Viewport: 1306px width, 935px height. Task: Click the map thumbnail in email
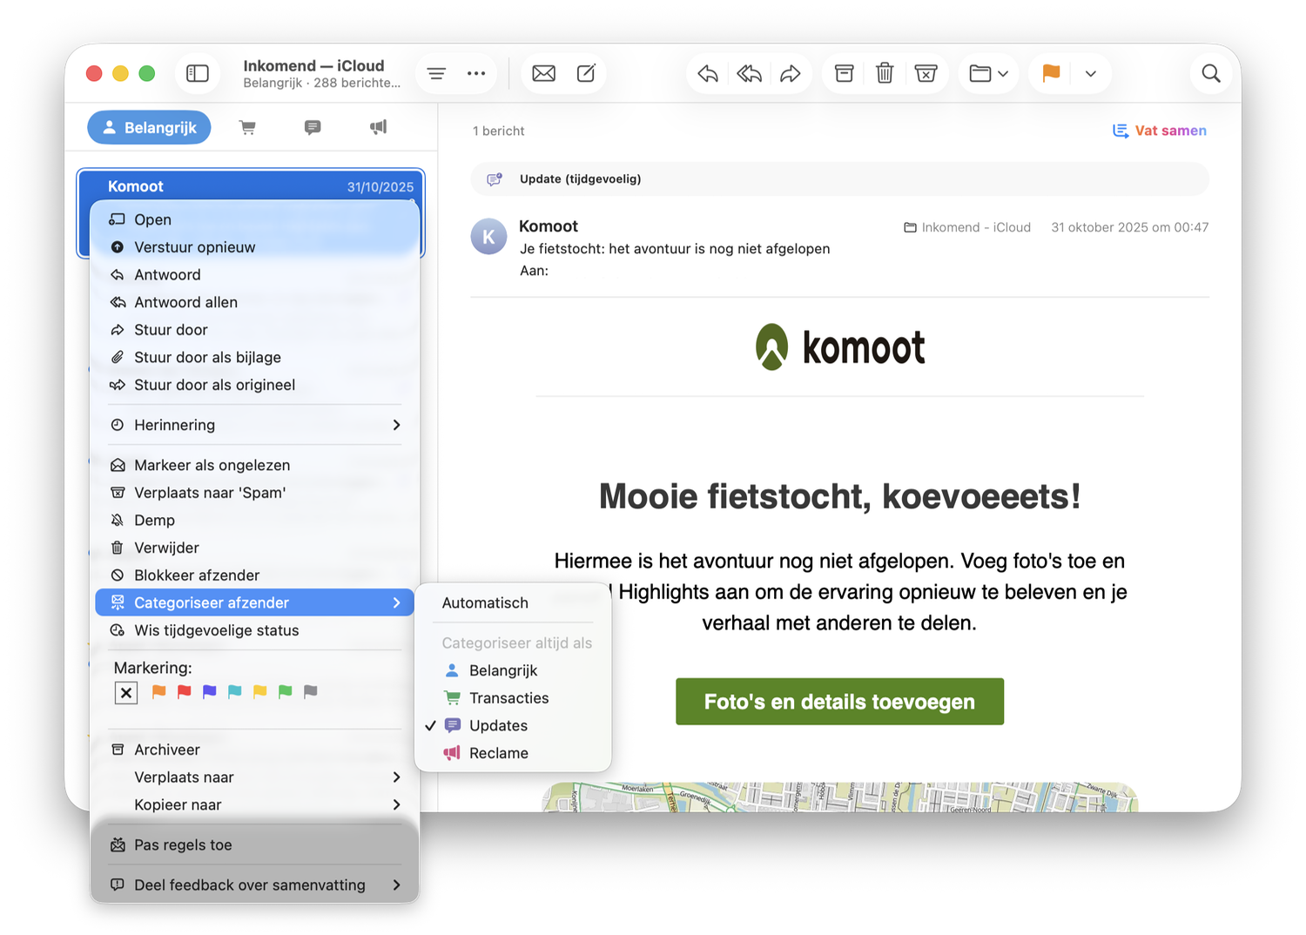[839, 797]
